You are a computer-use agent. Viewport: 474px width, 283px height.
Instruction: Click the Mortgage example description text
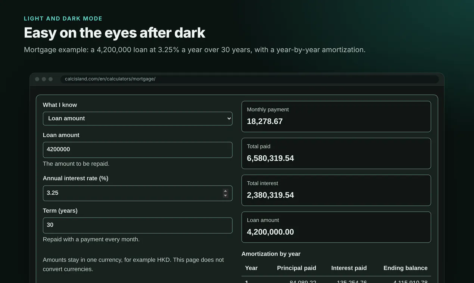195,50
